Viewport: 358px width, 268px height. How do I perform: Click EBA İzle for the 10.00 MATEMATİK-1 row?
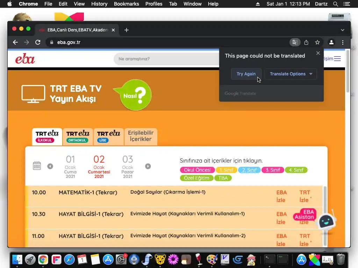pyautogui.click(x=281, y=196)
